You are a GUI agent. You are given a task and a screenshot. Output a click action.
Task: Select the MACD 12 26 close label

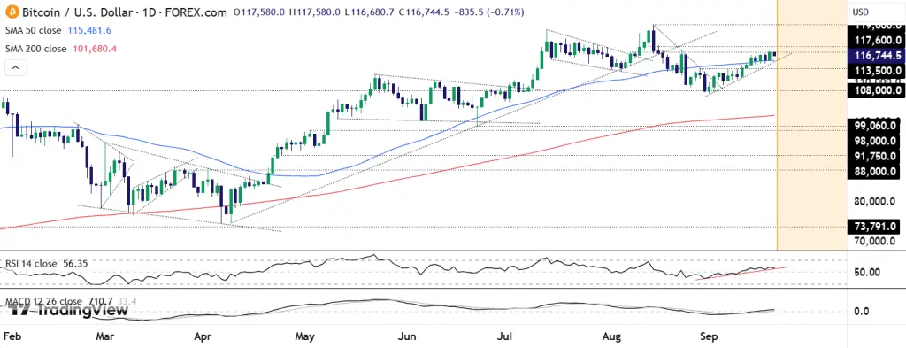point(44,302)
